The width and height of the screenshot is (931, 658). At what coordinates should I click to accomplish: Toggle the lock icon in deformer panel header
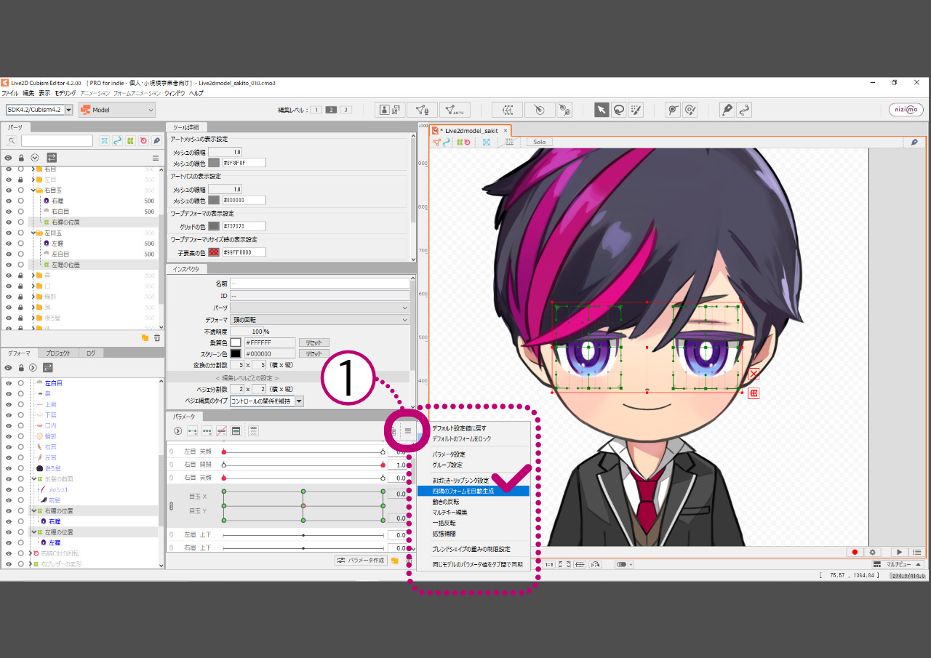pyautogui.click(x=21, y=367)
